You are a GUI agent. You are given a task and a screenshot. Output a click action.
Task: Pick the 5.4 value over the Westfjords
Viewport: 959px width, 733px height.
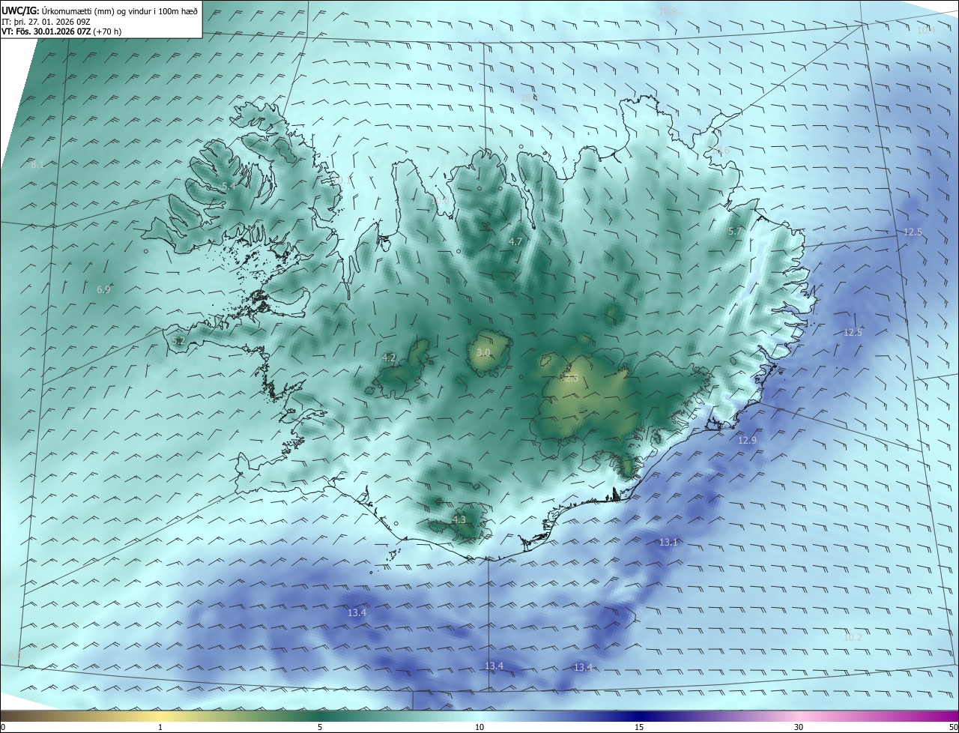[229, 186]
